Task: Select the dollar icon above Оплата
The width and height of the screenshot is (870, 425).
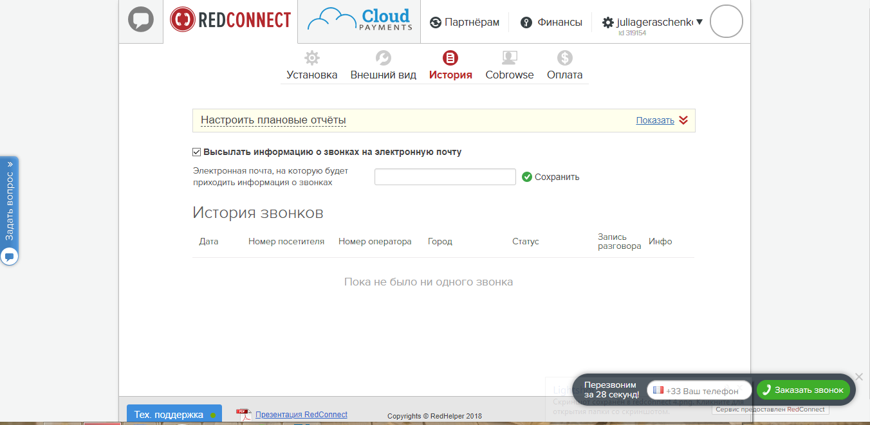Action: point(564,57)
